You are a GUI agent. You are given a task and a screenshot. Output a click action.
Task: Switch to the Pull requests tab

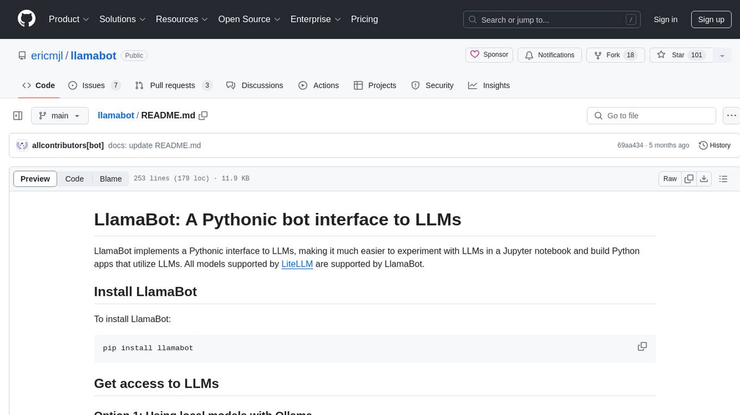(174, 85)
